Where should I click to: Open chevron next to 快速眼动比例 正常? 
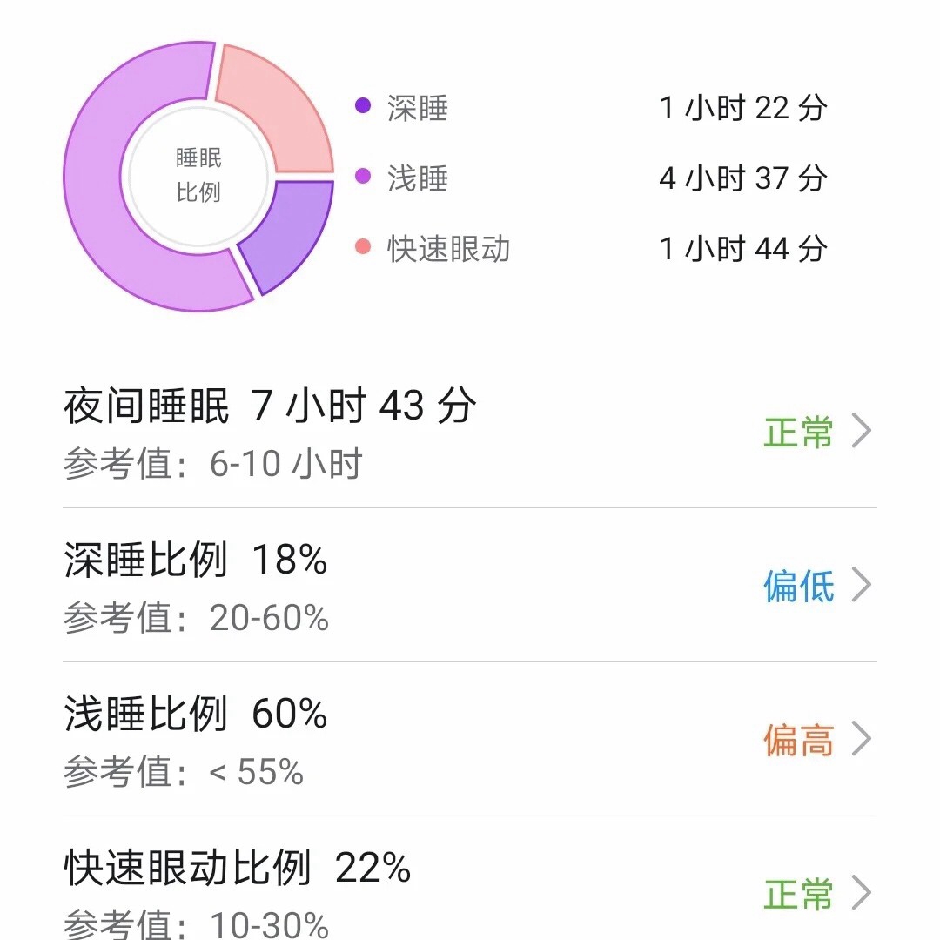click(862, 893)
